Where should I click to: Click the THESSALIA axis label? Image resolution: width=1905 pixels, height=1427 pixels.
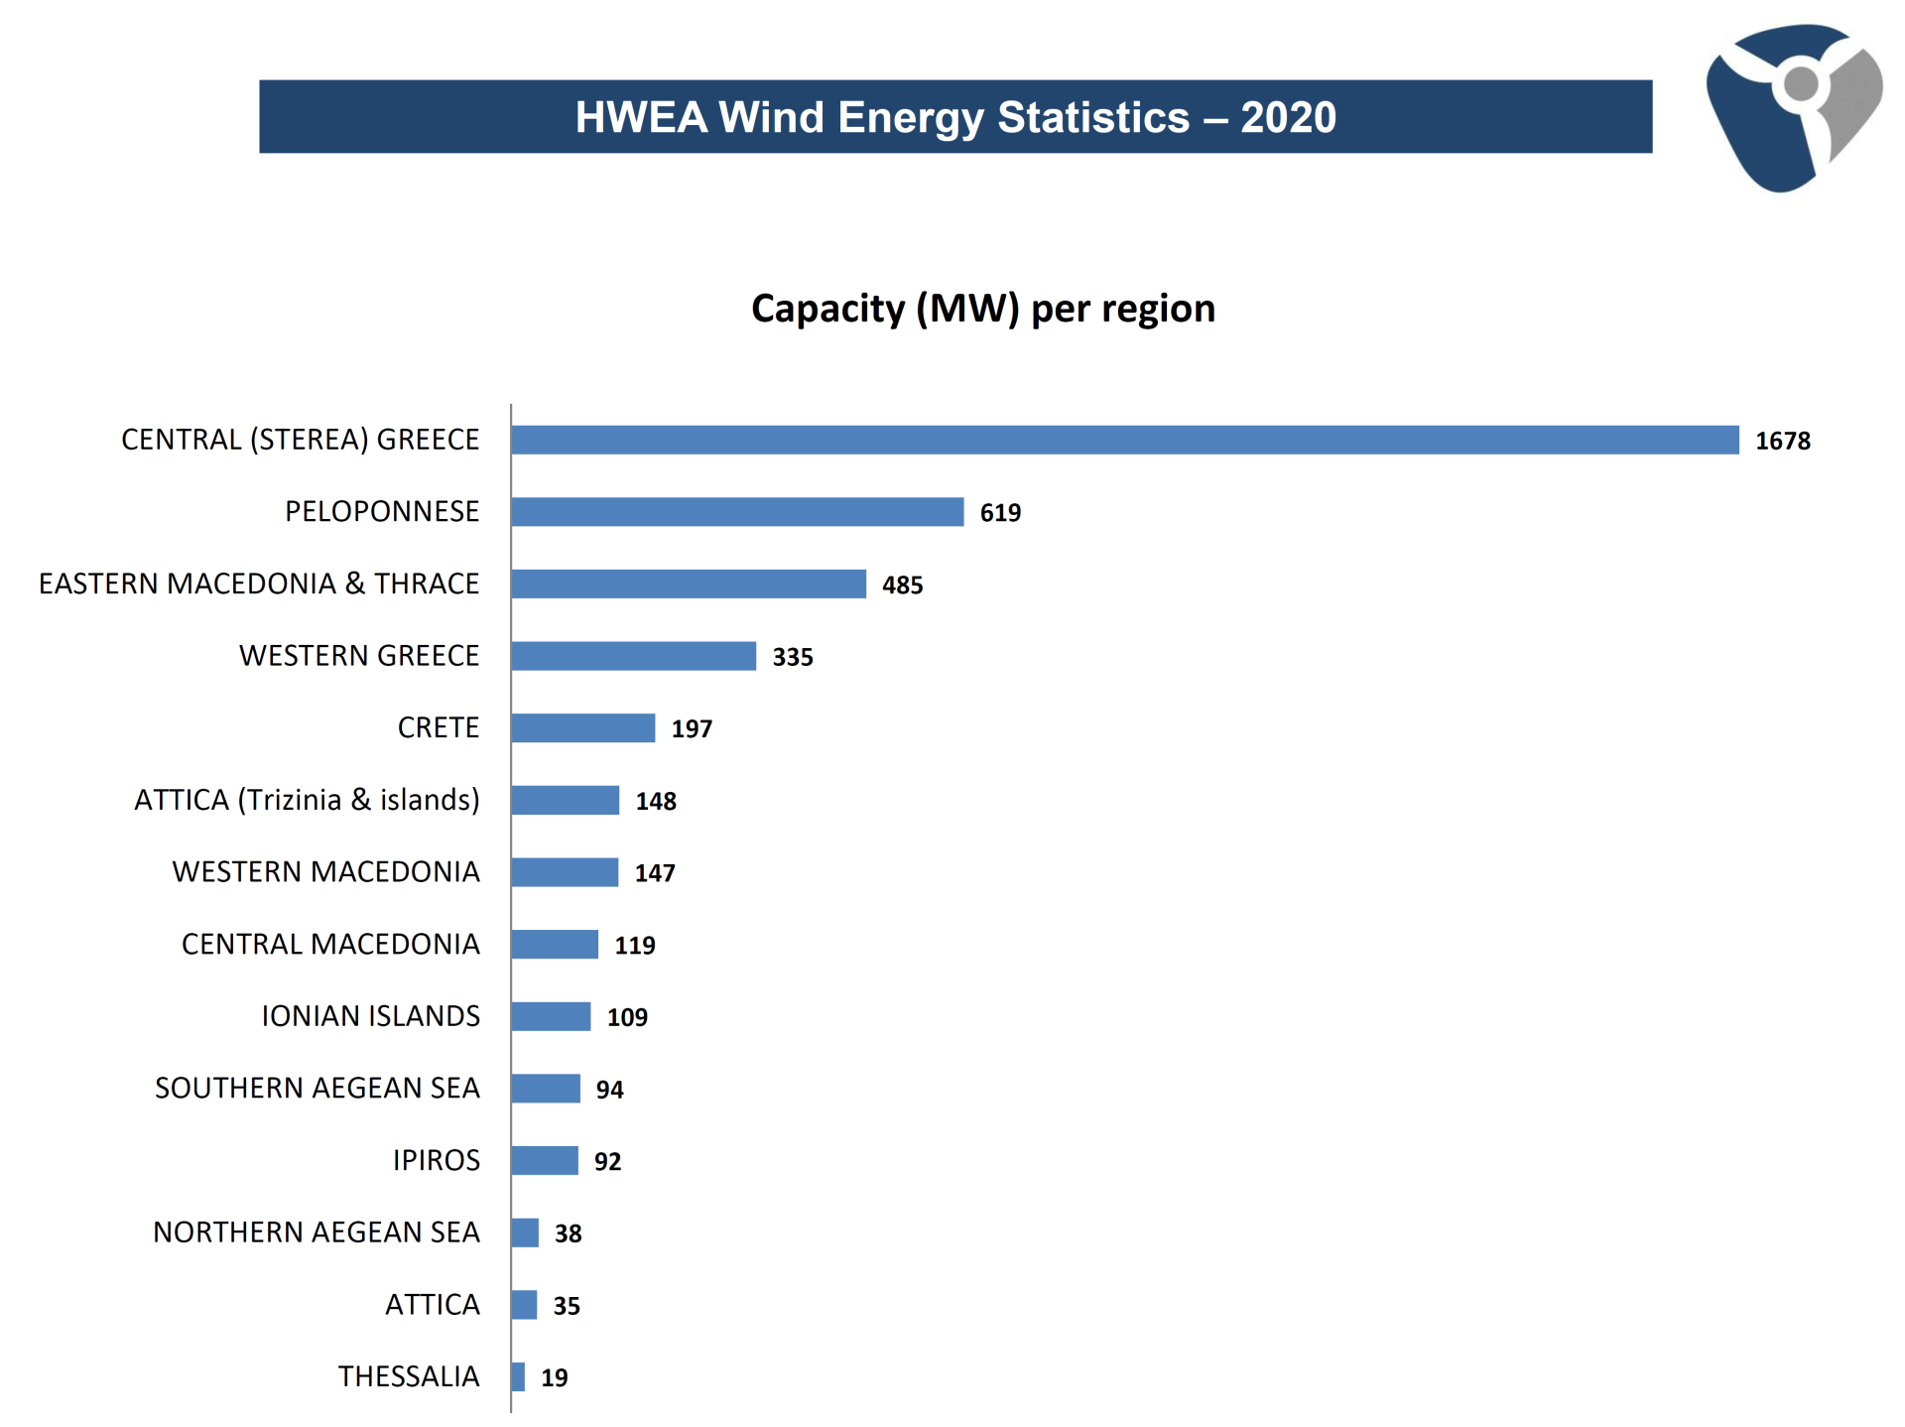[x=408, y=1376]
